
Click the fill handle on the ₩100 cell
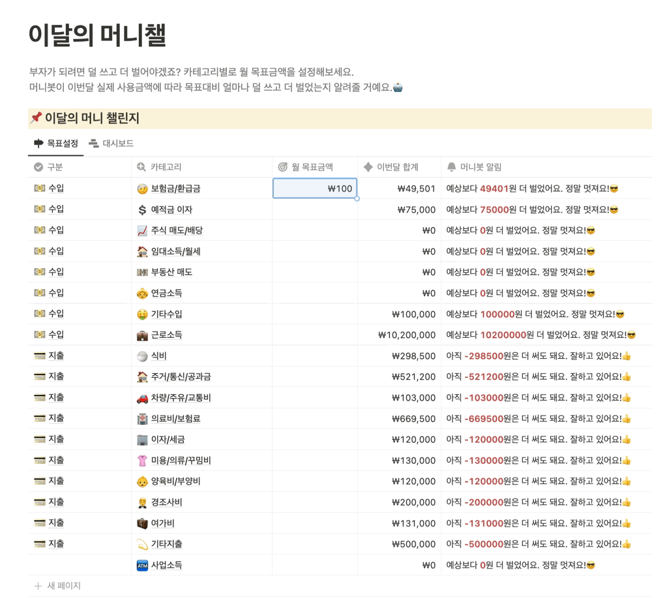(357, 198)
